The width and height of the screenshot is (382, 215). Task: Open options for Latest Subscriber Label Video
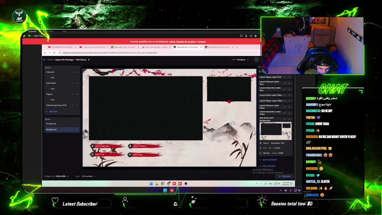click(284, 113)
